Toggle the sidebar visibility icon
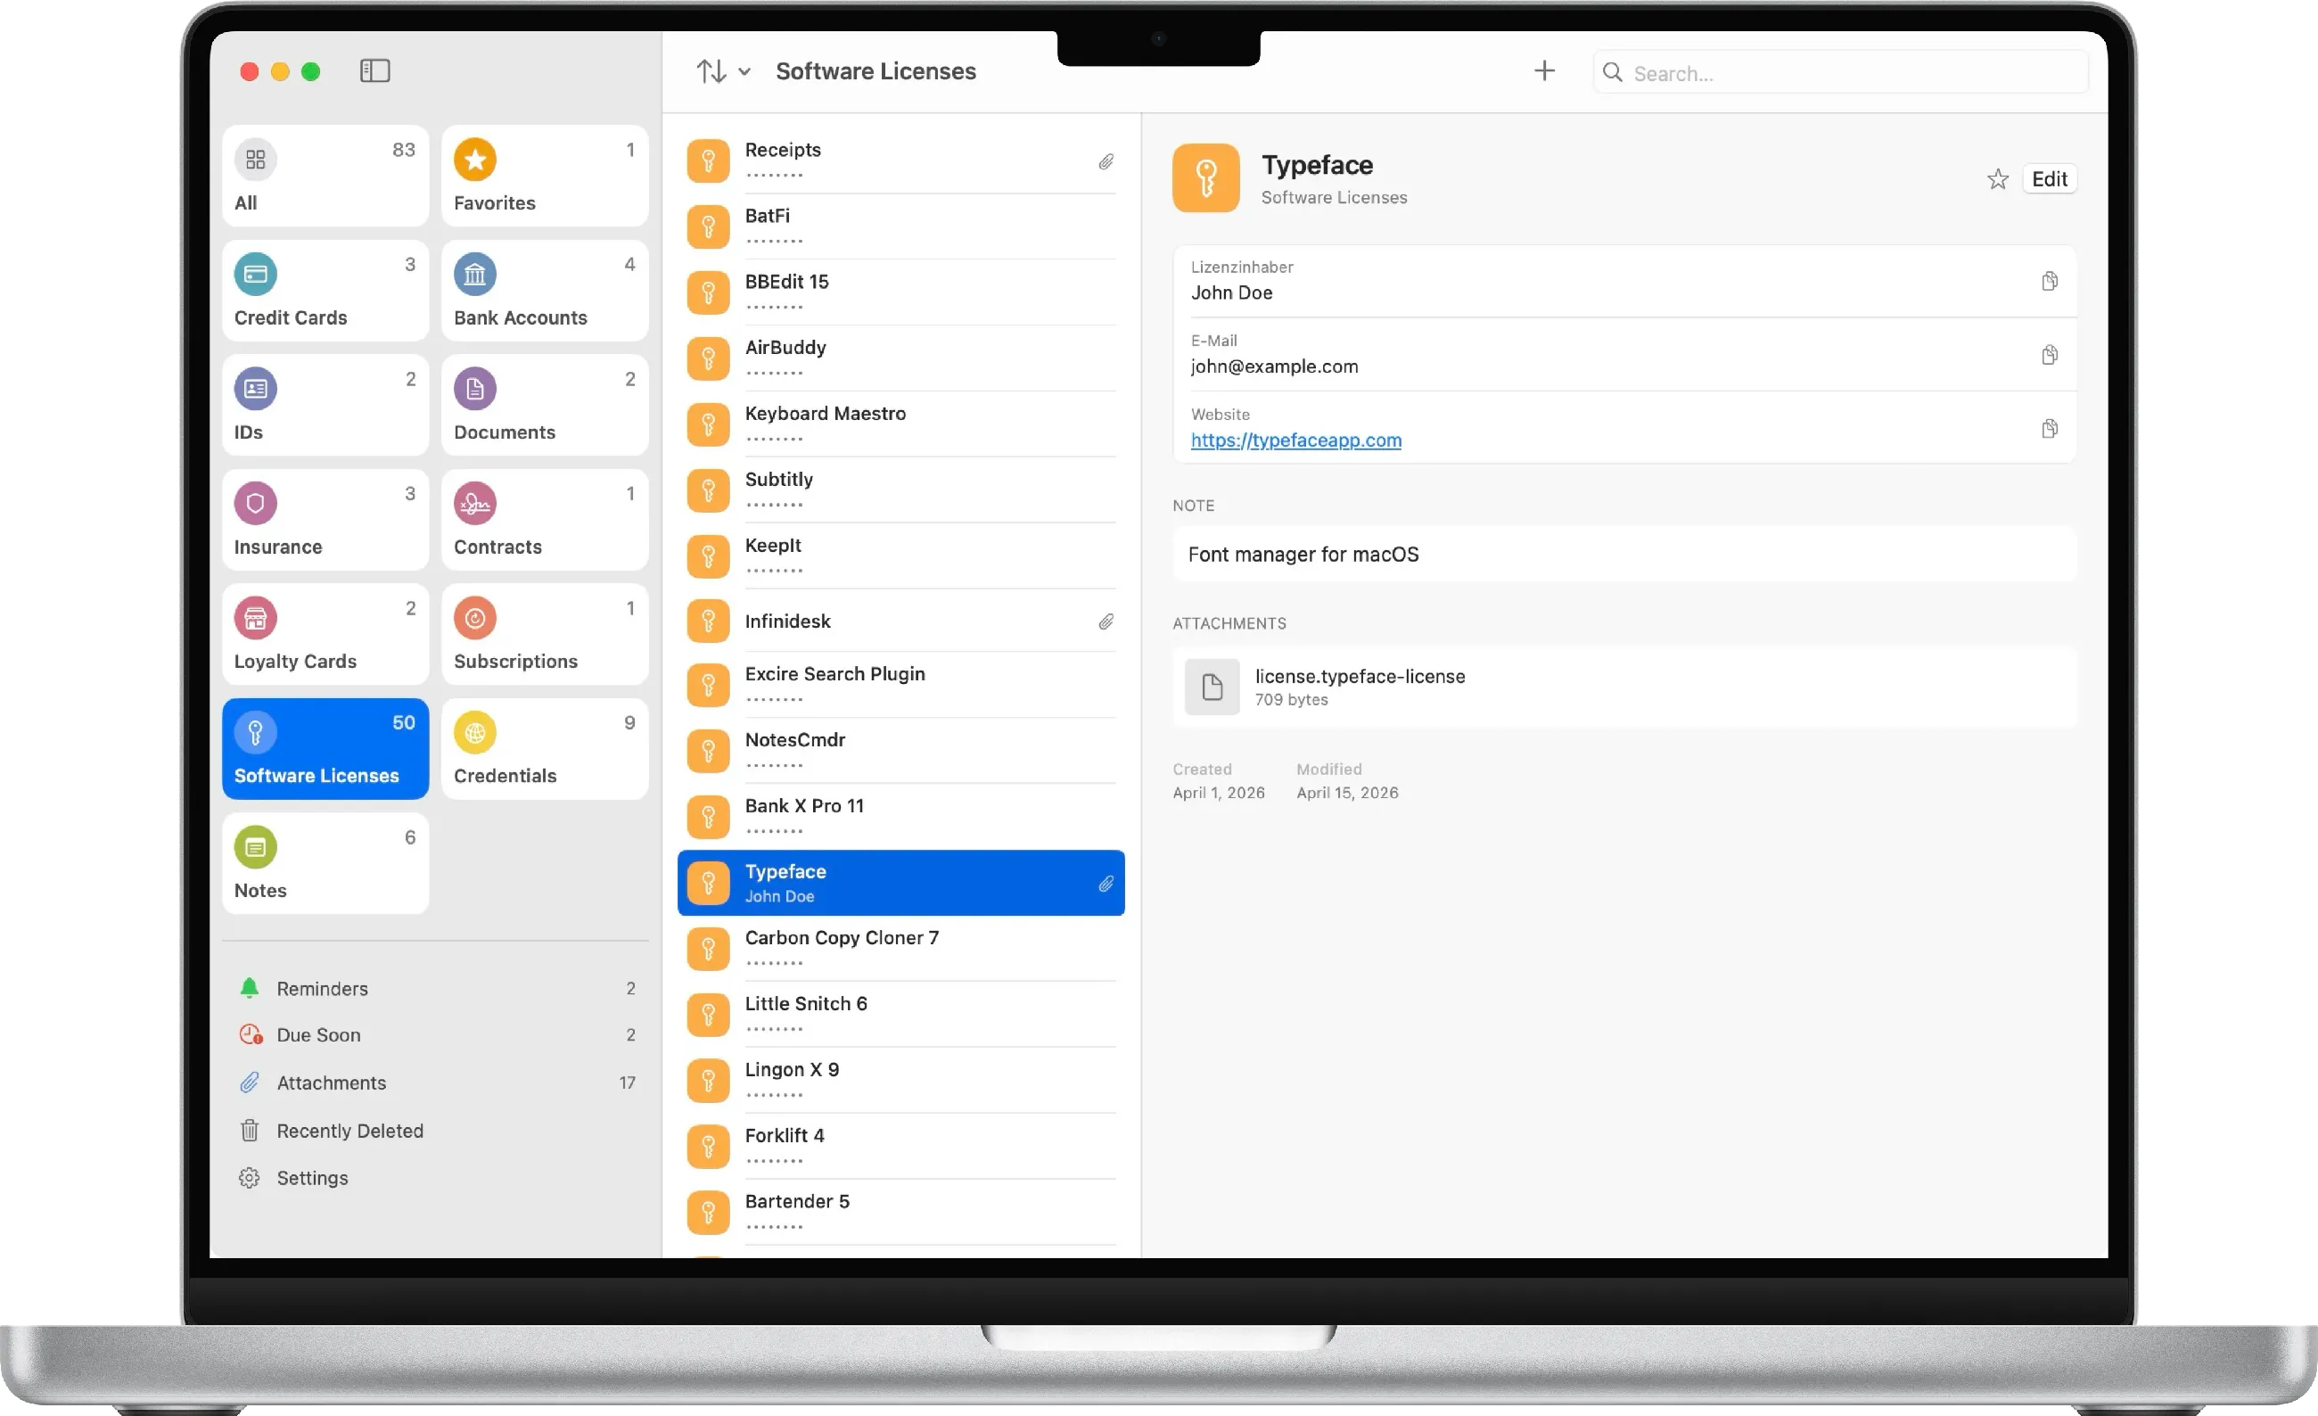This screenshot has width=2318, height=1416. click(x=374, y=70)
